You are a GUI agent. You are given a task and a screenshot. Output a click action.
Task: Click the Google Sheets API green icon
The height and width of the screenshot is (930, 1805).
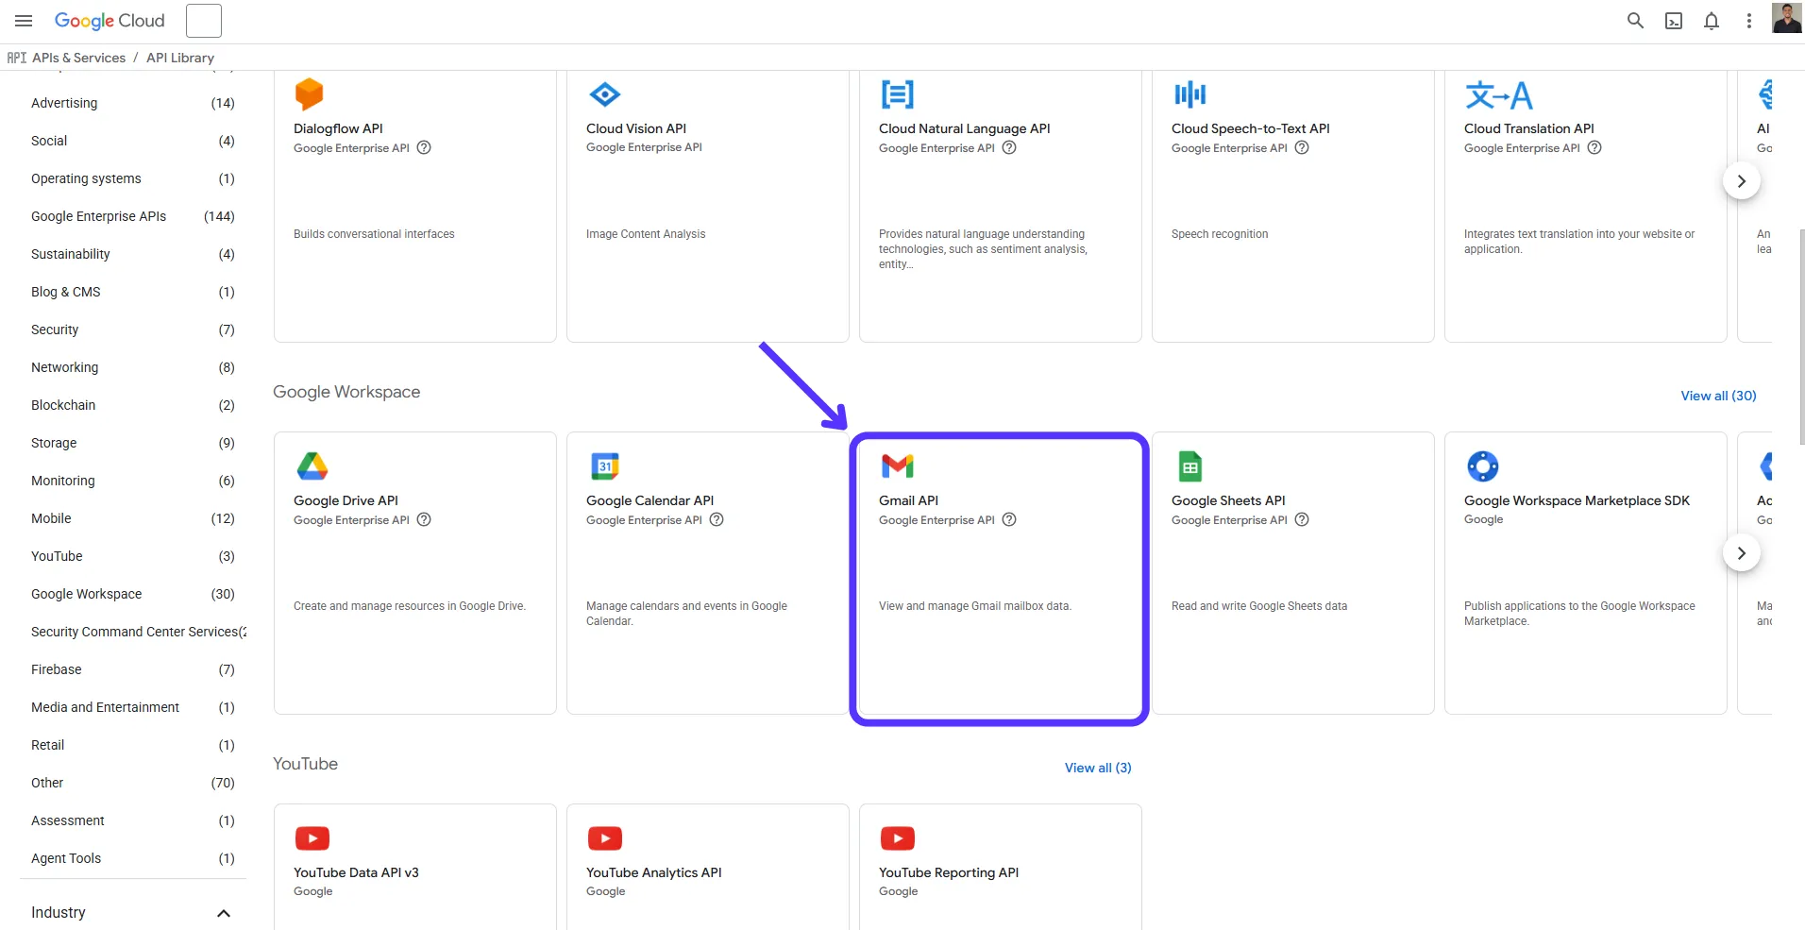tap(1189, 466)
